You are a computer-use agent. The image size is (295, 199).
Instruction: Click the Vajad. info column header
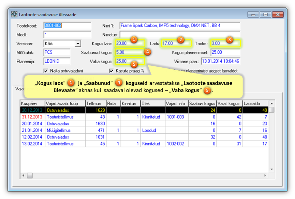pyautogui.click(x=177, y=103)
